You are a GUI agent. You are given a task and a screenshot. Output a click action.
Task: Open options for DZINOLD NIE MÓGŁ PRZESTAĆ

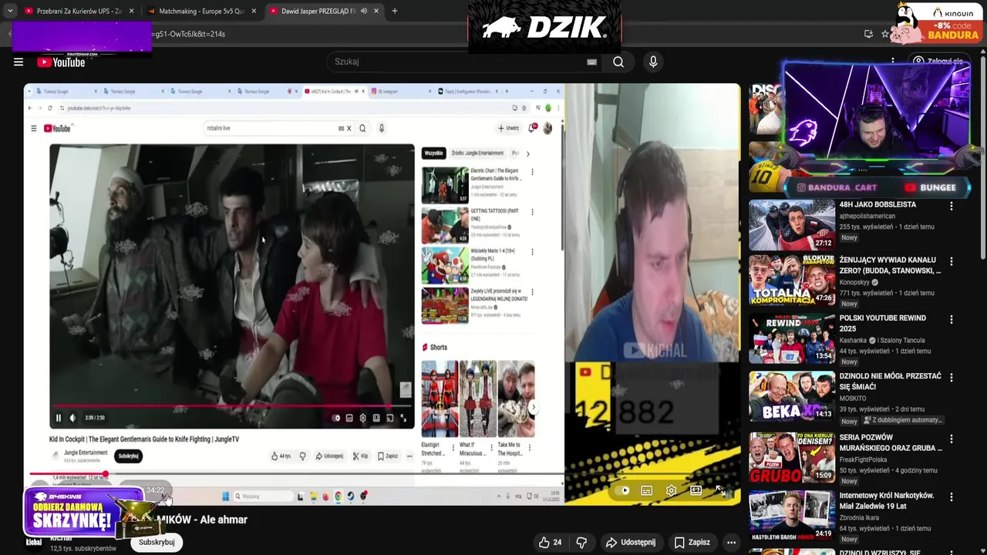pos(952,378)
